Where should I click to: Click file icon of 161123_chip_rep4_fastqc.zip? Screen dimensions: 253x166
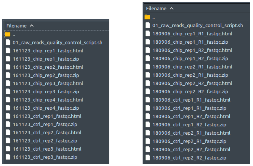click(8, 108)
